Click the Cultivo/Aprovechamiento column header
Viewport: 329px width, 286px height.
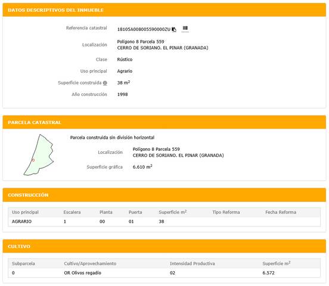click(90, 263)
